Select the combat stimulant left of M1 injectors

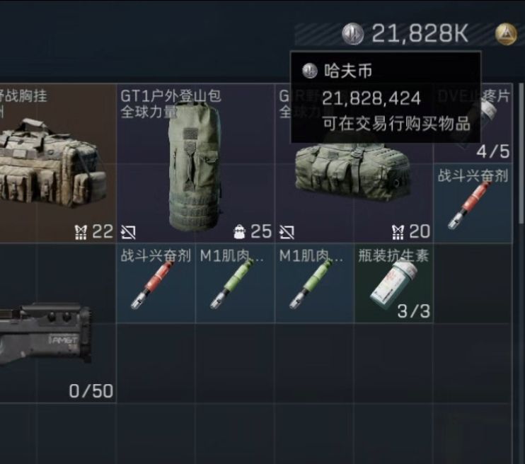(156, 283)
